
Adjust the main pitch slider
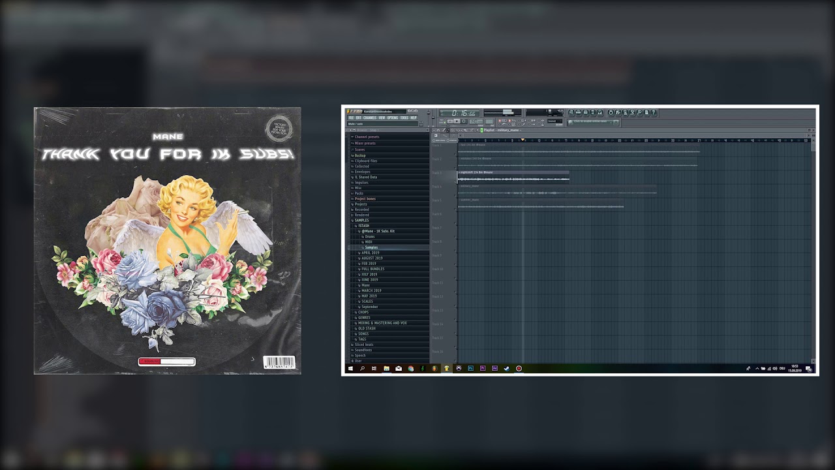[x=433, y=118]
